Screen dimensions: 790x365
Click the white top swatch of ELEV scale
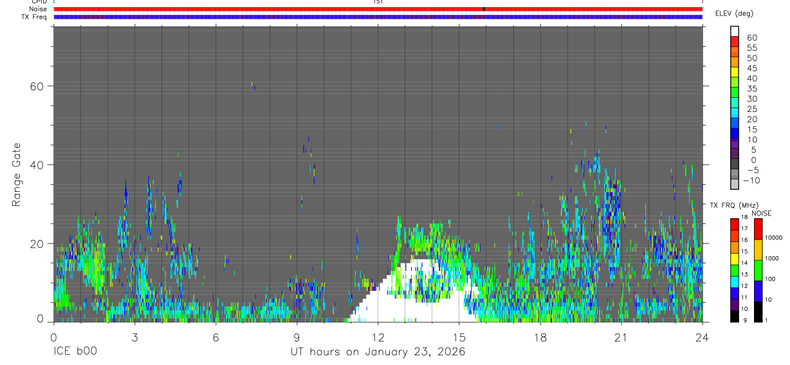(735, 31)
